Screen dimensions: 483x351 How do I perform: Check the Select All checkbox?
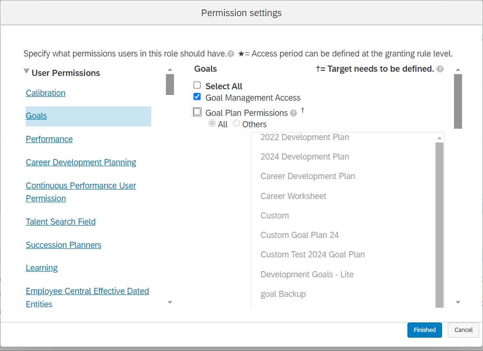point(197,85)
